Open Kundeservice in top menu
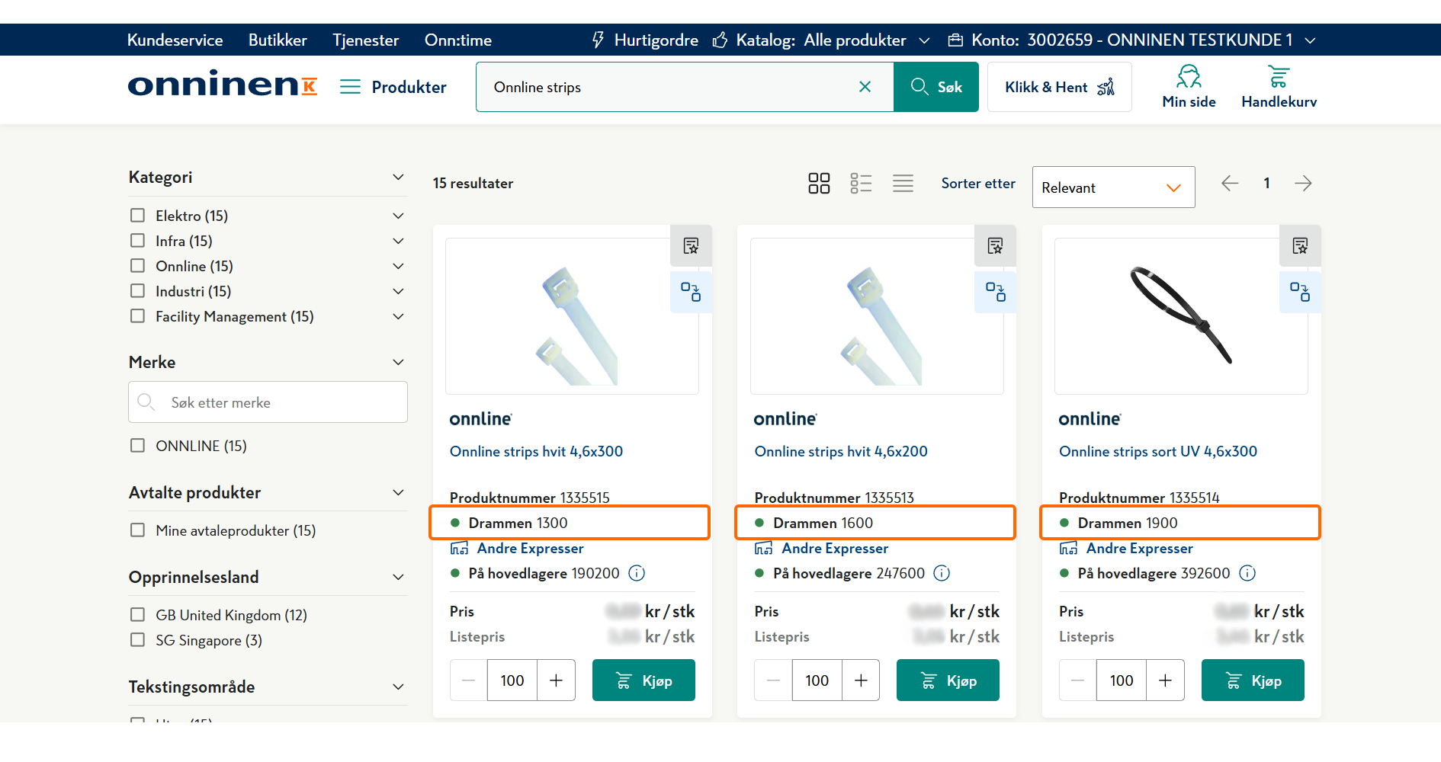 (175, 40)
